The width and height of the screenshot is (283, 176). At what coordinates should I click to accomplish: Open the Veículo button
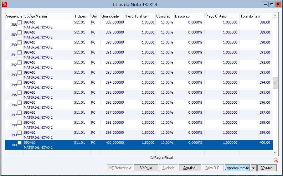click(146, 168)
